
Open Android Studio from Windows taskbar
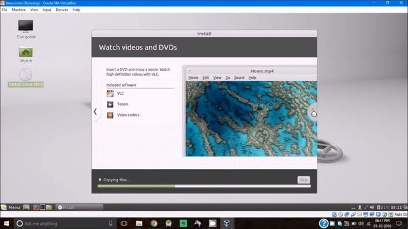pyautogui.click(x=168, y=223)
